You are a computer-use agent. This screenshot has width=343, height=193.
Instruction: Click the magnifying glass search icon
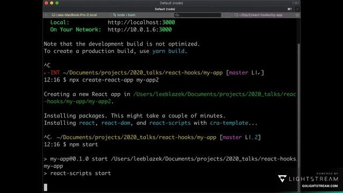177,15
